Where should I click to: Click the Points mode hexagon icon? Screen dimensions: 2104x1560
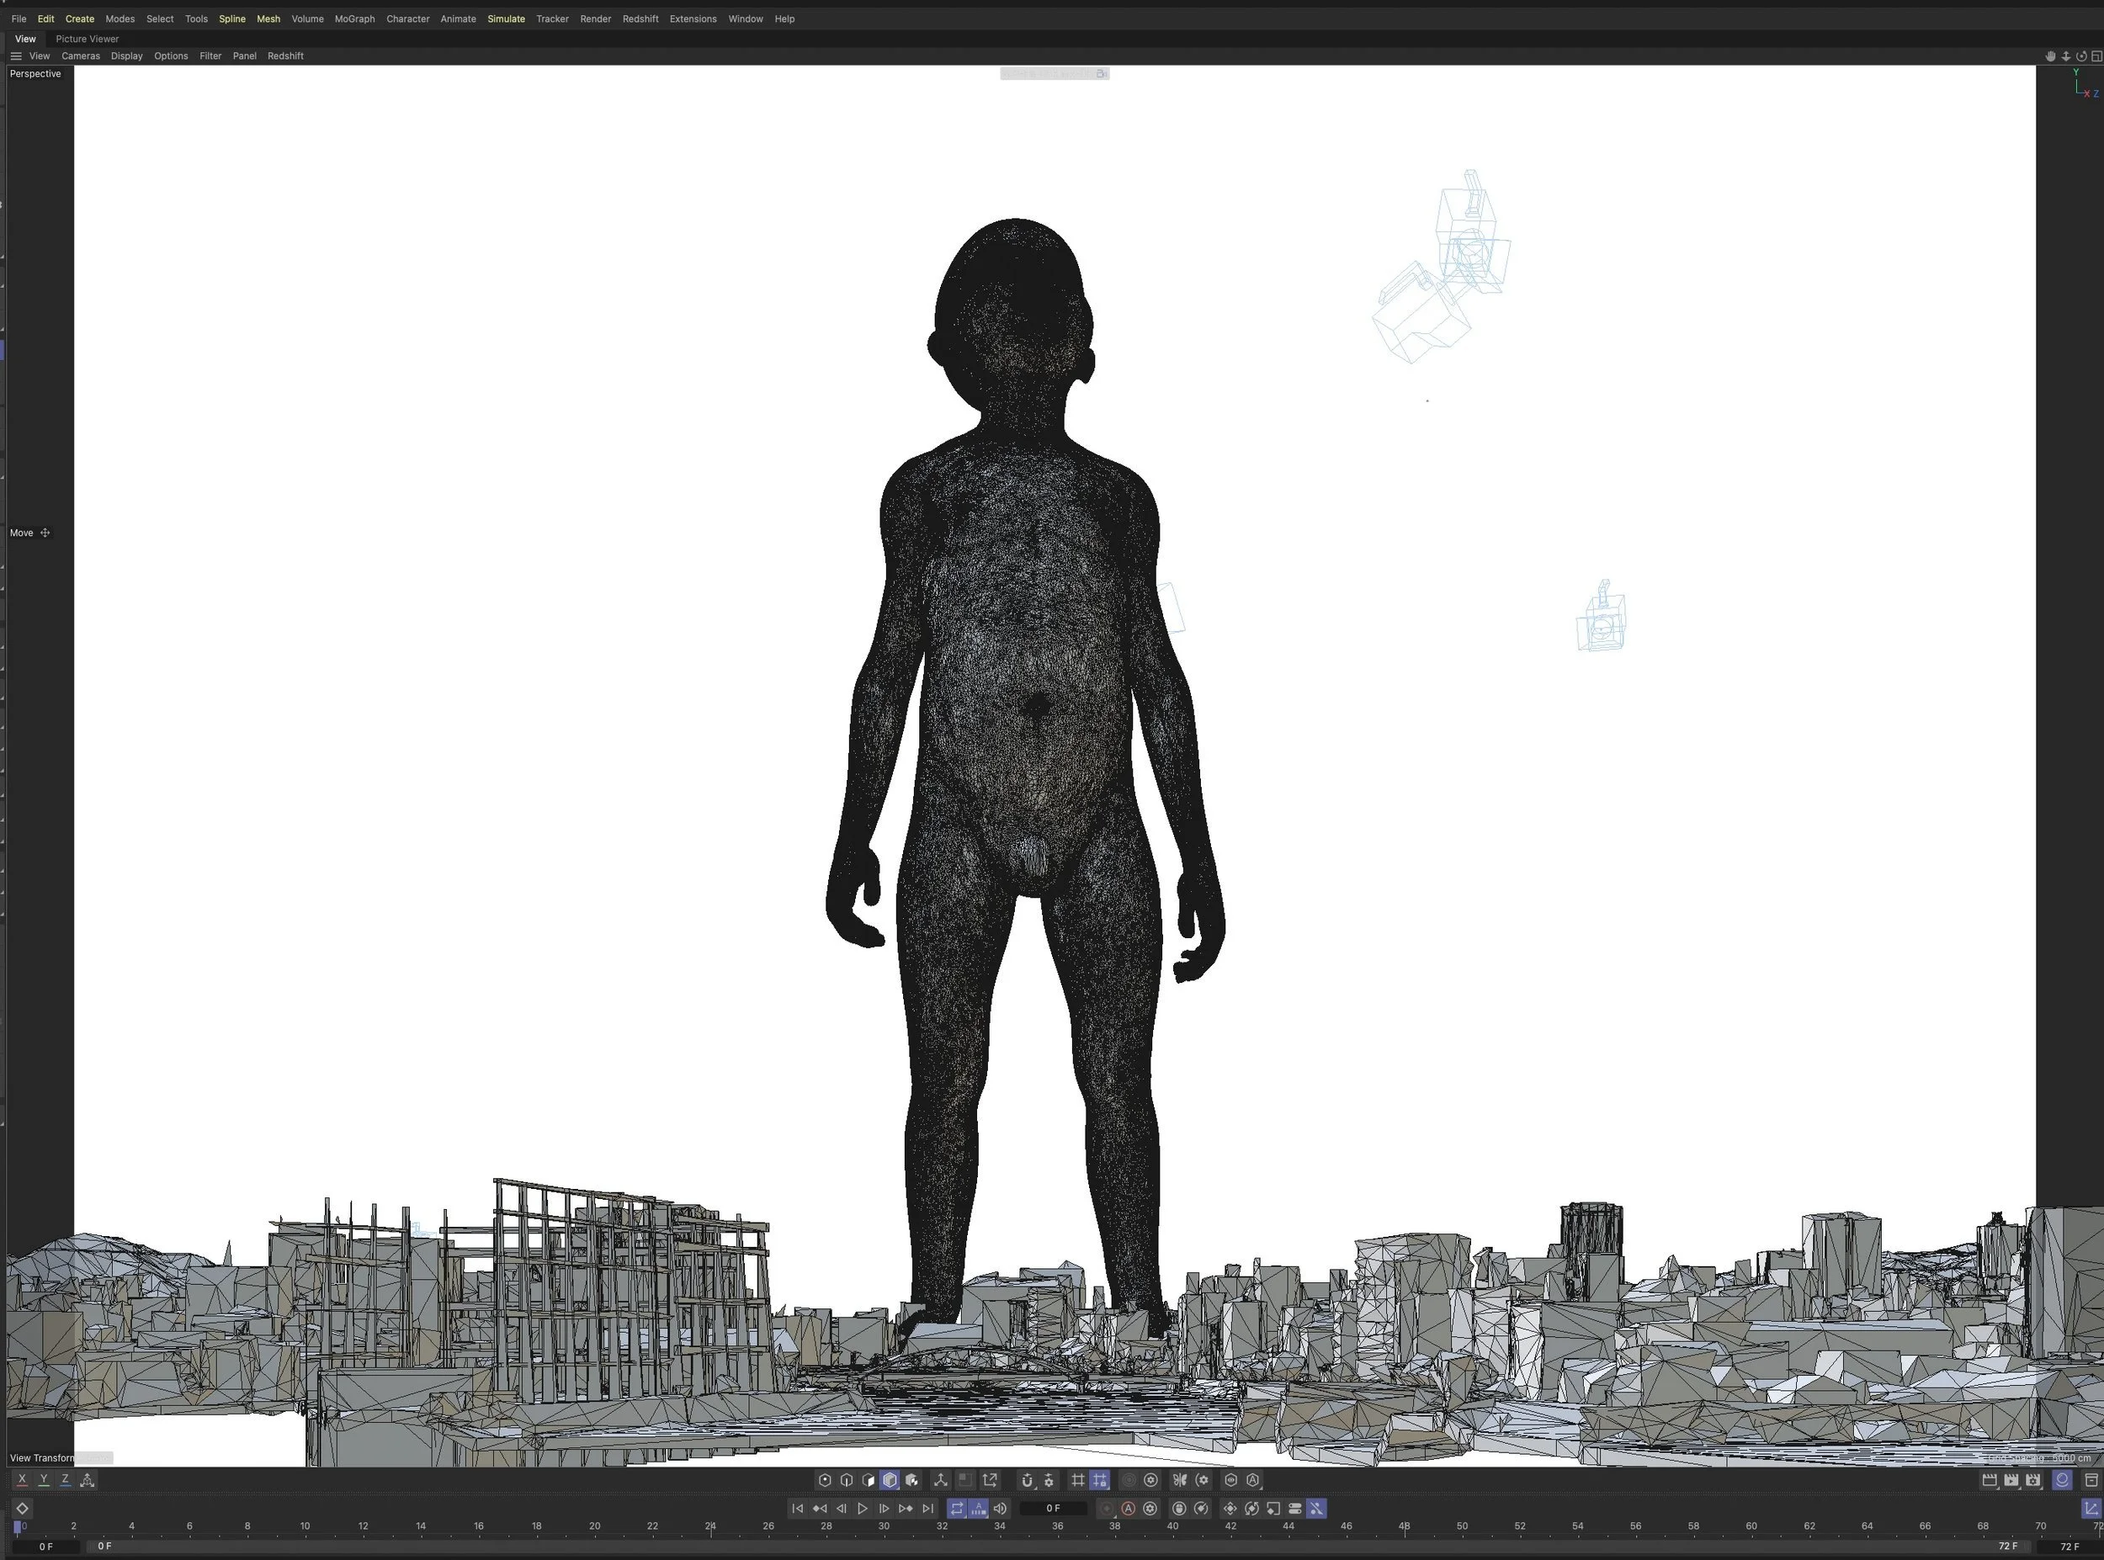(x=825, y=1480)
